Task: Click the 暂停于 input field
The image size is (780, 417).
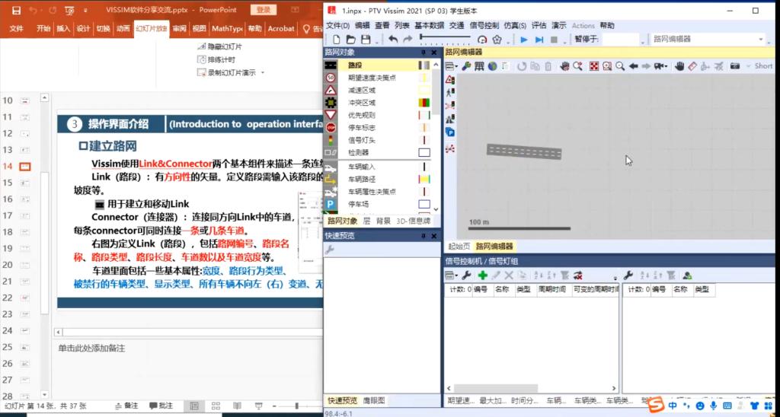Action: tap(620, 40)
